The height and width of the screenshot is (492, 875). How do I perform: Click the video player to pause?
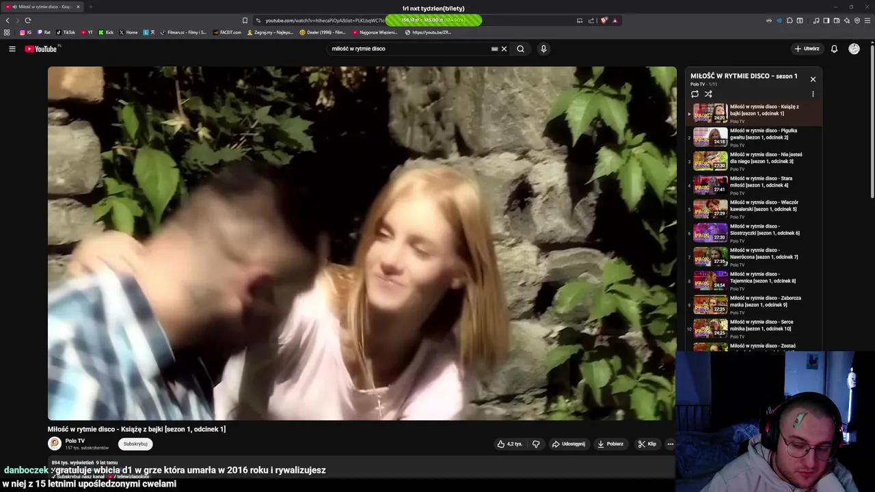pyautogui.click(x=362, y=243)
